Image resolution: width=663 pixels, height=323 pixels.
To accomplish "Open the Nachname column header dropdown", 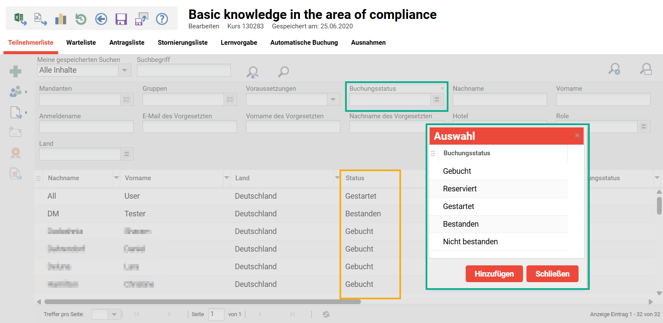I will tap(116, 178).
